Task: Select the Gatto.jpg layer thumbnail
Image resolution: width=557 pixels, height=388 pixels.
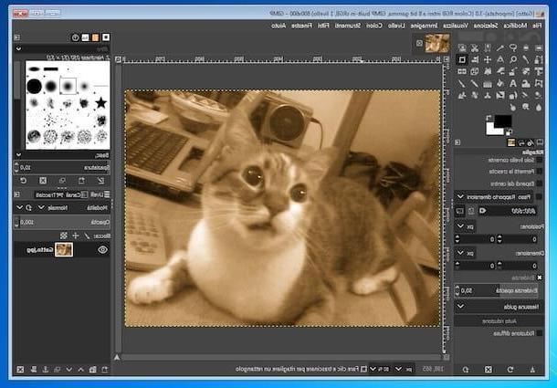Action: click(64, 250)
